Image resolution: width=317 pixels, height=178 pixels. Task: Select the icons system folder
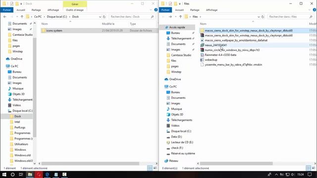tap(99, 31)
